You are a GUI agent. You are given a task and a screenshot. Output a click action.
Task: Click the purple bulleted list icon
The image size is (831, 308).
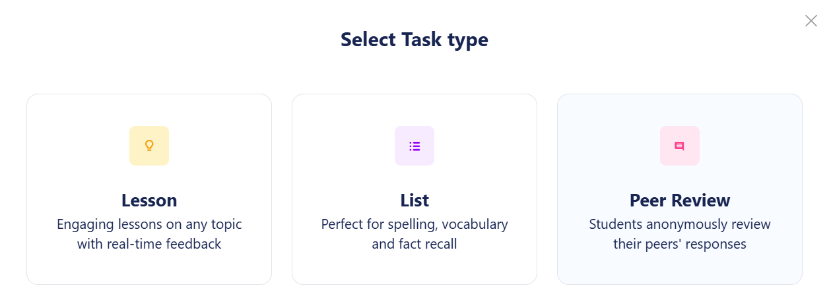click(415, 146)
